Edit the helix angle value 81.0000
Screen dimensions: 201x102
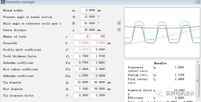click(x=89, y=23)
